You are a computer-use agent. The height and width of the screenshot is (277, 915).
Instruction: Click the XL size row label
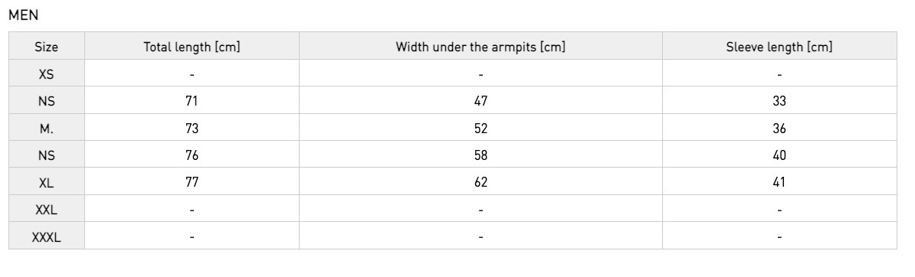(x=47, y=183)
